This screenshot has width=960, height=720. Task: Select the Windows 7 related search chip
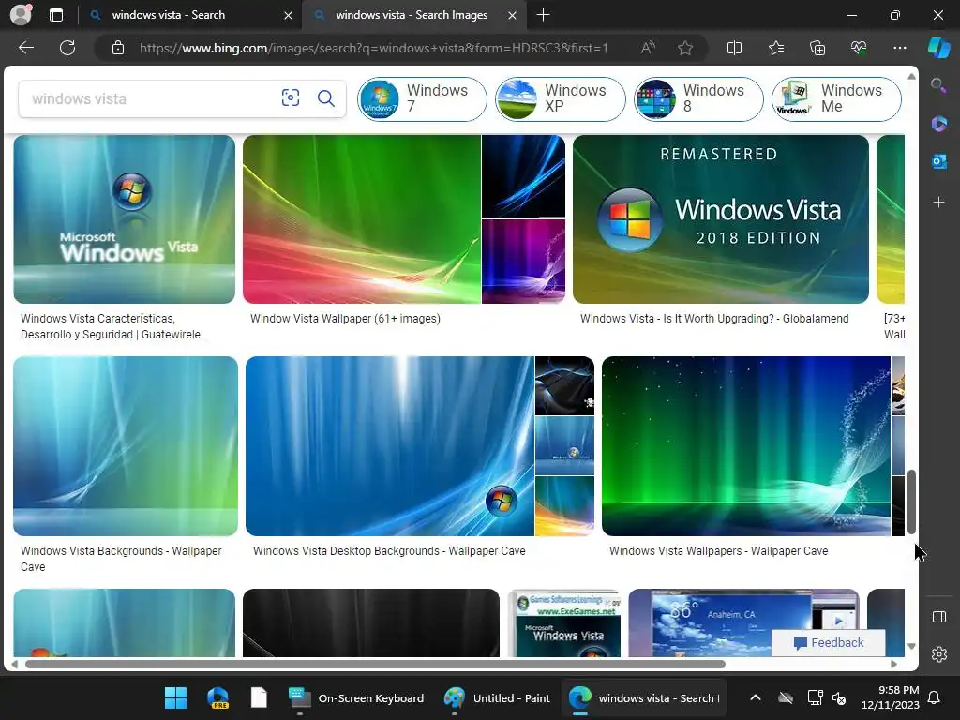tap(422, 98)
